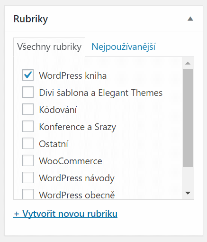Viewport: 207px width, 242px height.
Task: Click the WooCommerce label text
Action: tap(71, 161)
